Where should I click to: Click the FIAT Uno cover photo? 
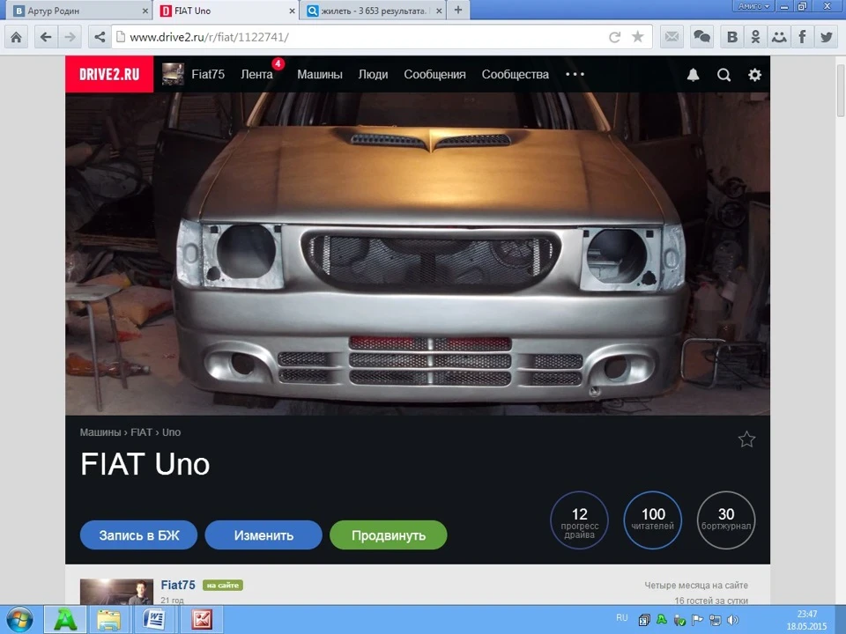point(418,254)
